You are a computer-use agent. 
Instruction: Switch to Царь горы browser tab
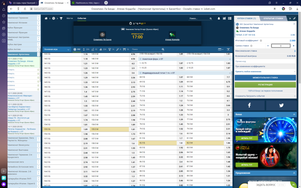(x=23, y=3)
